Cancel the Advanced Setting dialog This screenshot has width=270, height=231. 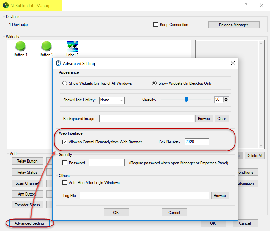pos(175,212)
